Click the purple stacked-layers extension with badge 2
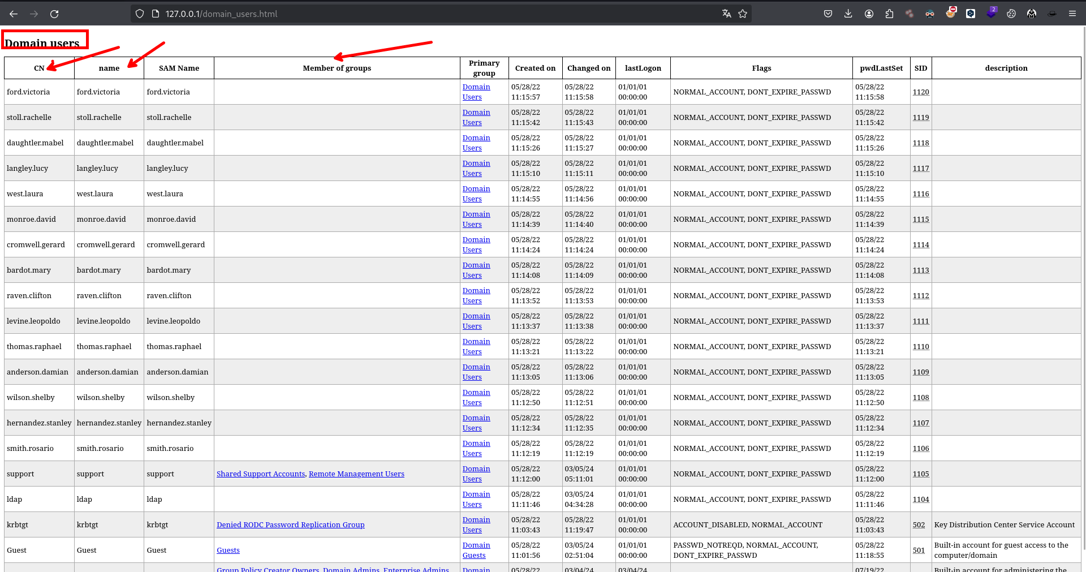1086x572 pixels. tap(990, 14)
